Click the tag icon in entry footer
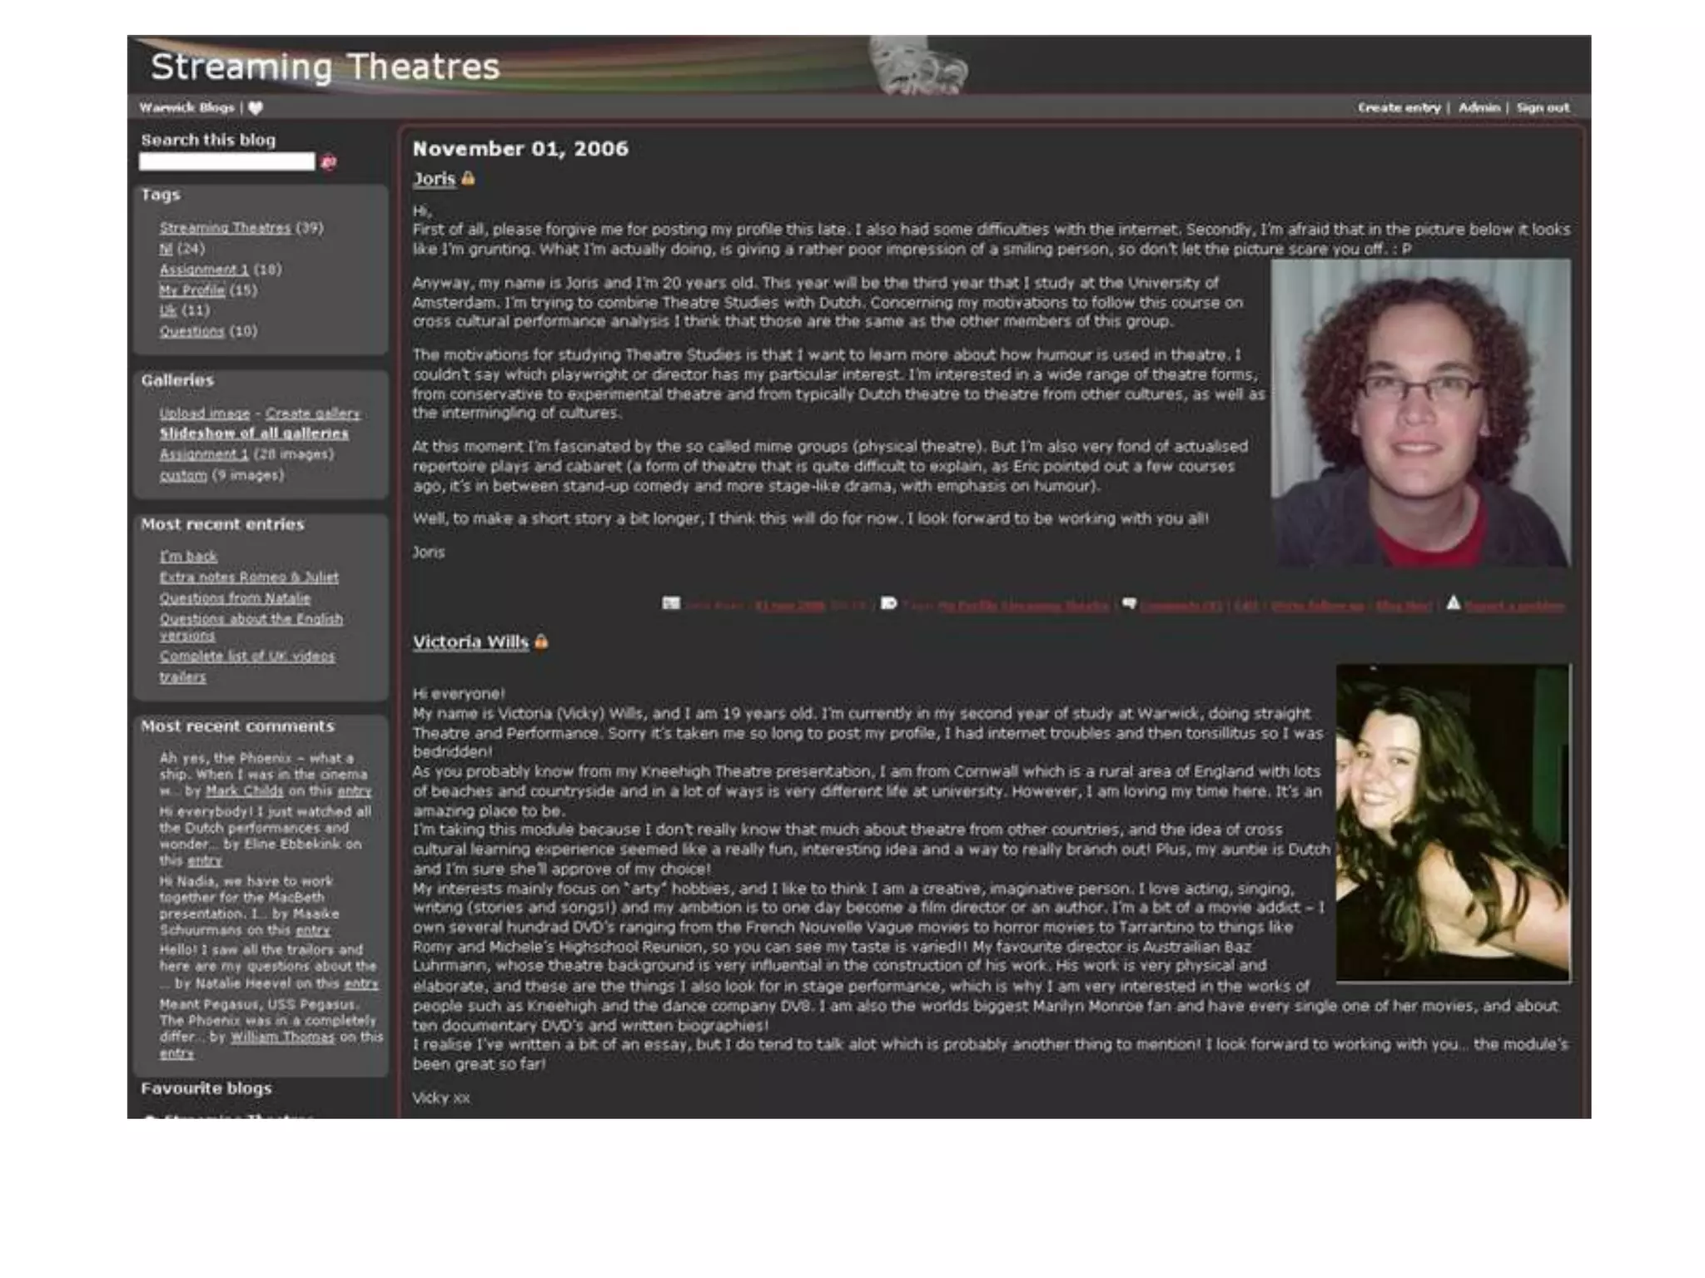Image resolution: width=1705 pixels, height=1278 pixels. [x=888, y=603]
